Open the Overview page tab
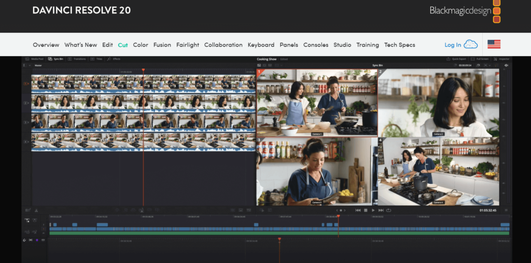 tap(46, 45)
